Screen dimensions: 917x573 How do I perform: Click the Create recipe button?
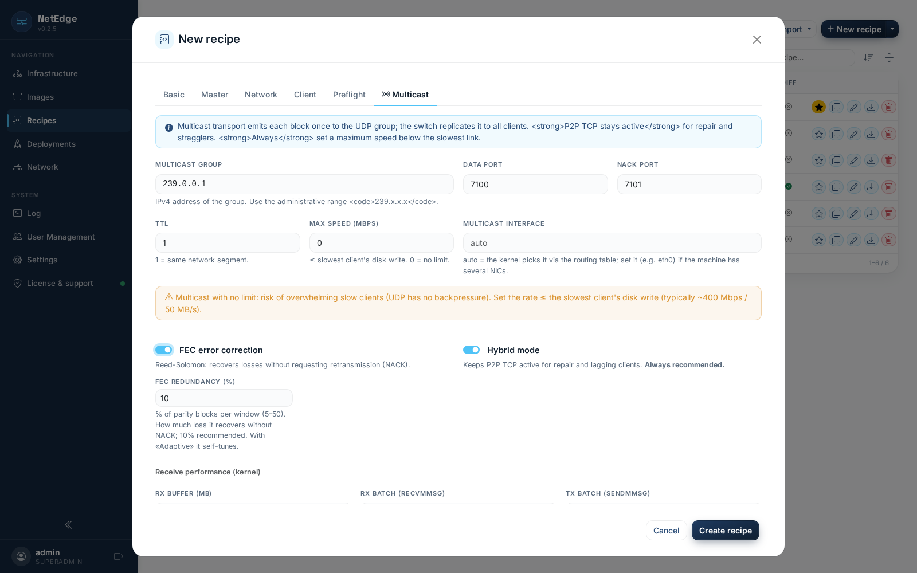tap(726, 531)
